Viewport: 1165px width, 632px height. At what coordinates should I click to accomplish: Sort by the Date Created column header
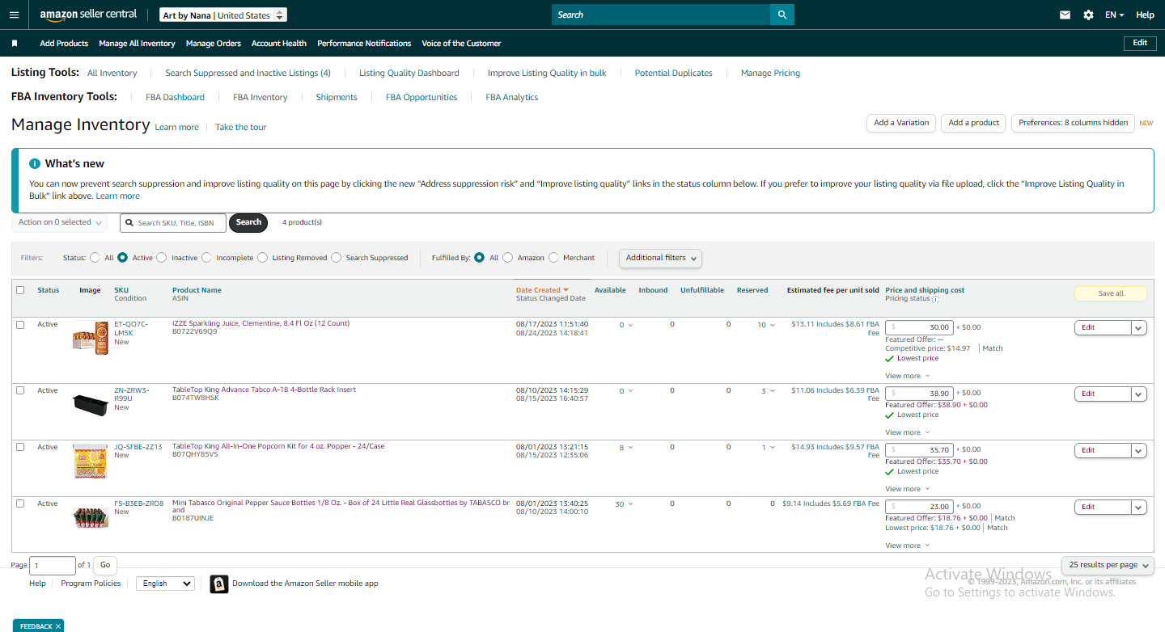point(542,290)
